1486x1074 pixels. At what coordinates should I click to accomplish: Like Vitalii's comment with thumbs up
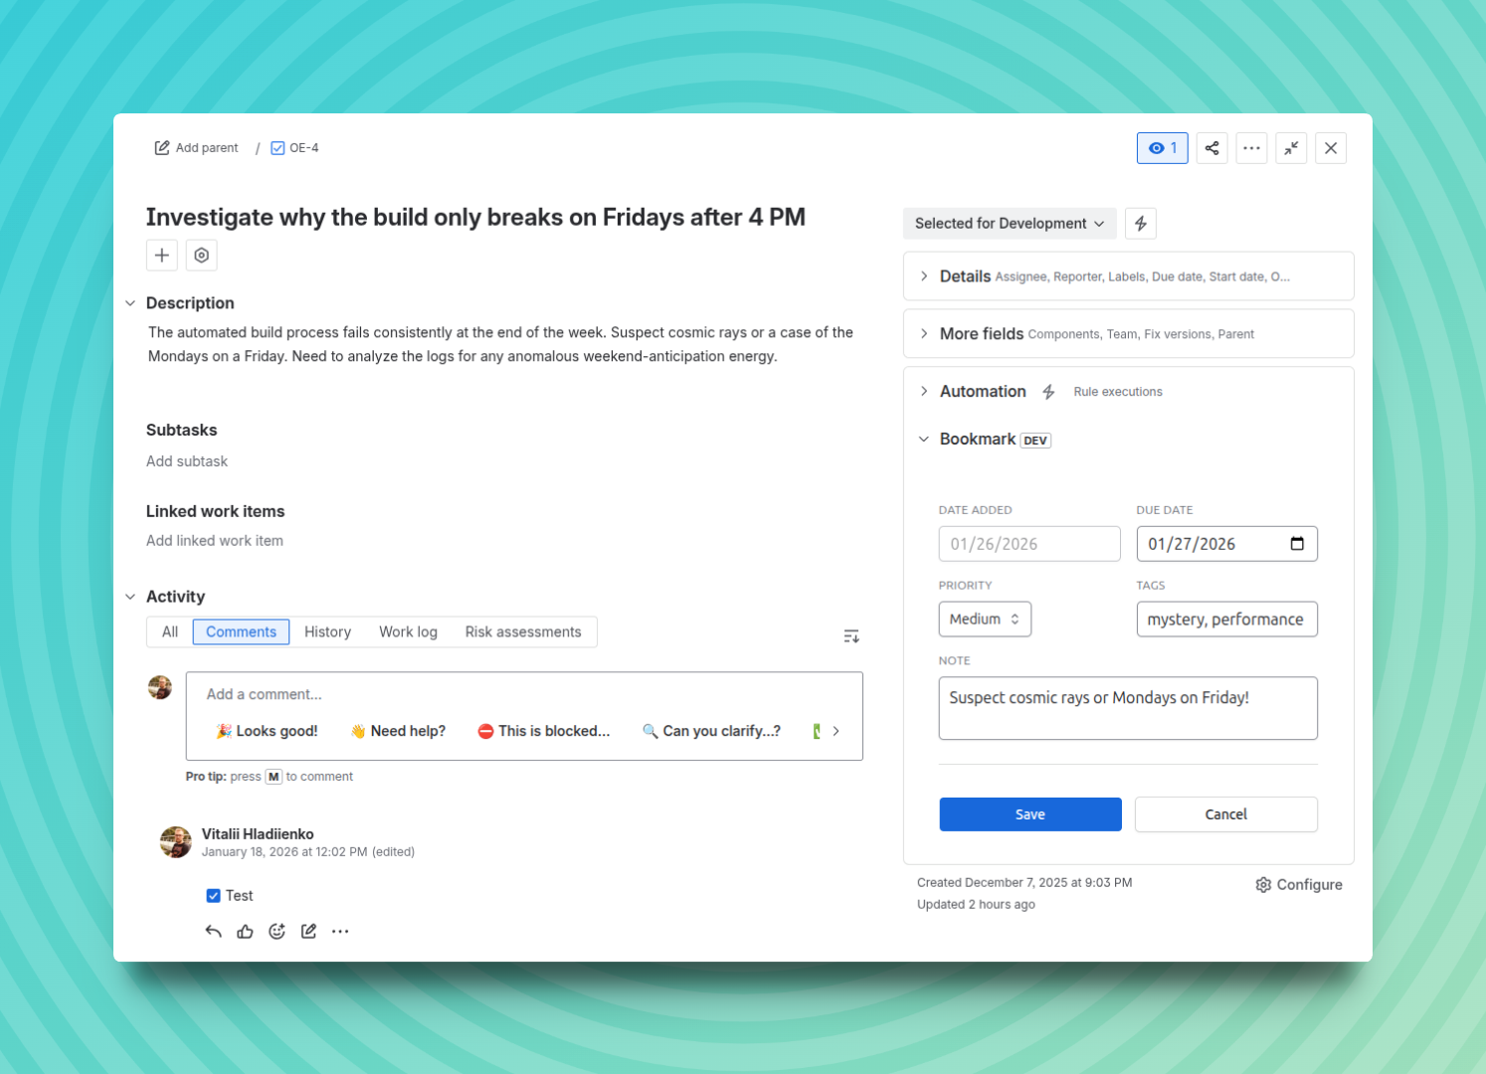245,931
